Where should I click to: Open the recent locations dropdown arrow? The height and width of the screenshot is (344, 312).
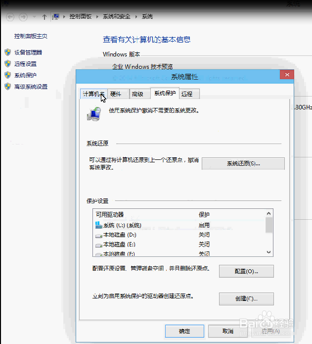coord(34,17)
